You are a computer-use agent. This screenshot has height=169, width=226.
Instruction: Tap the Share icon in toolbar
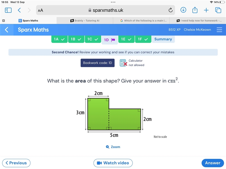(195, 10)
